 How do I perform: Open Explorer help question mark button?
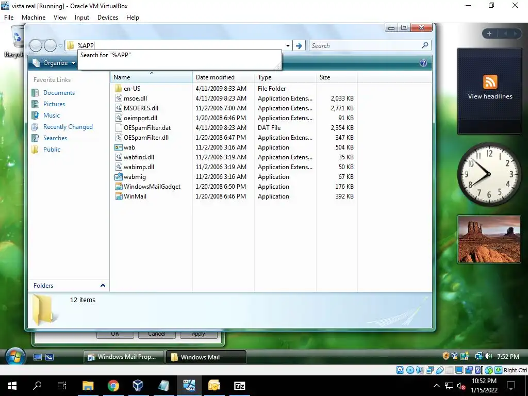[x=423, y=63]
